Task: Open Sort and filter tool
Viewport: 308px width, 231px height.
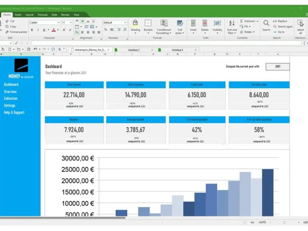Action: (232, 27)
